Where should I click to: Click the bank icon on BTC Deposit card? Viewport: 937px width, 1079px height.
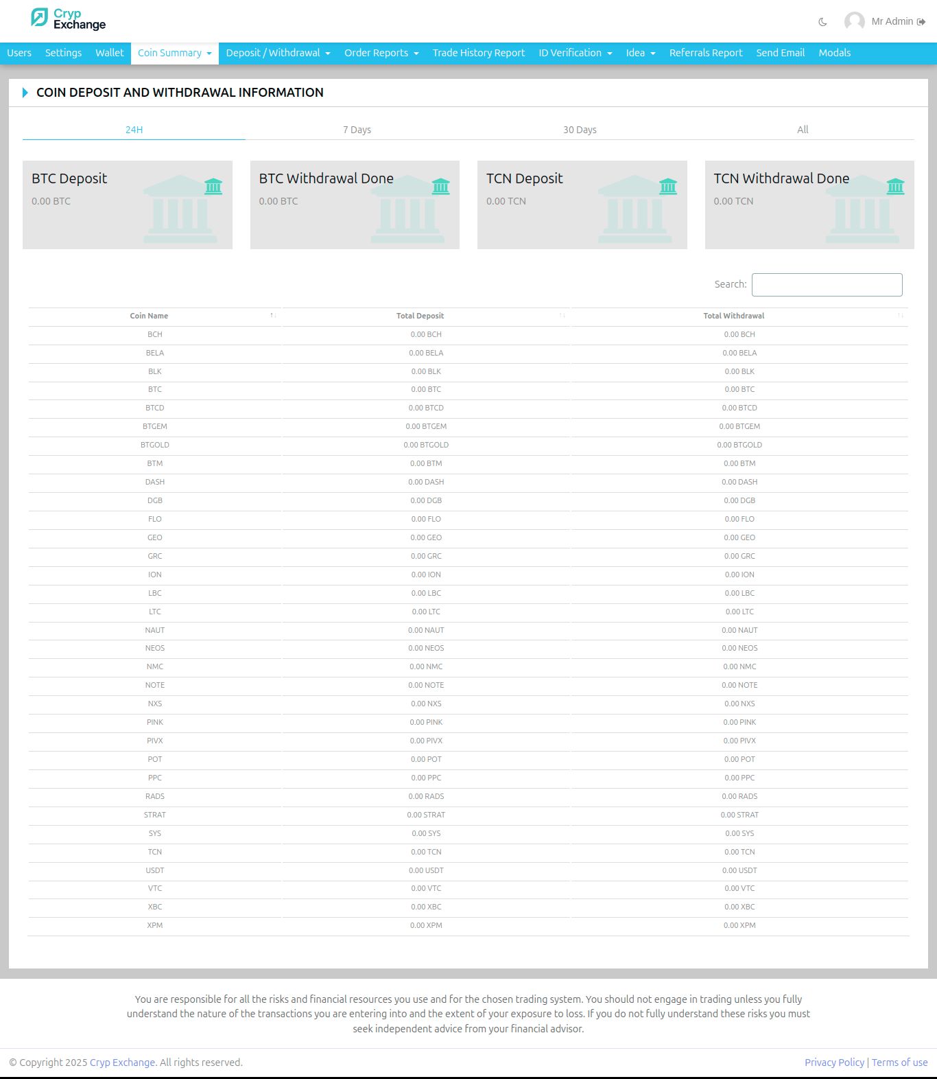213,186
